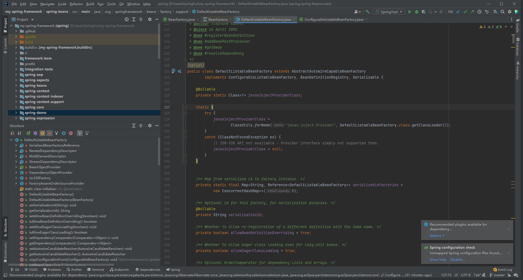Select setSerializationId(String) method in Structure
The image size is (523, 280).
pos(53,205)
